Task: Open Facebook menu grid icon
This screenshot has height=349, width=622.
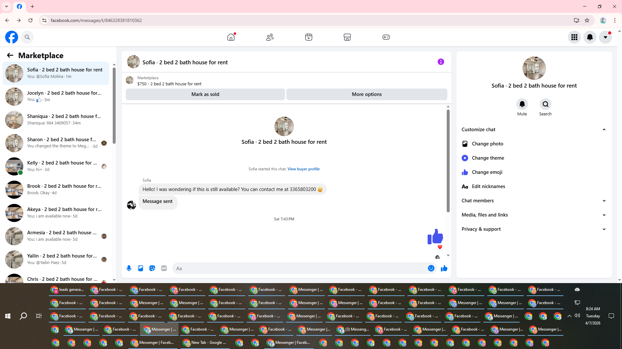Action: (x=574, y=37)
